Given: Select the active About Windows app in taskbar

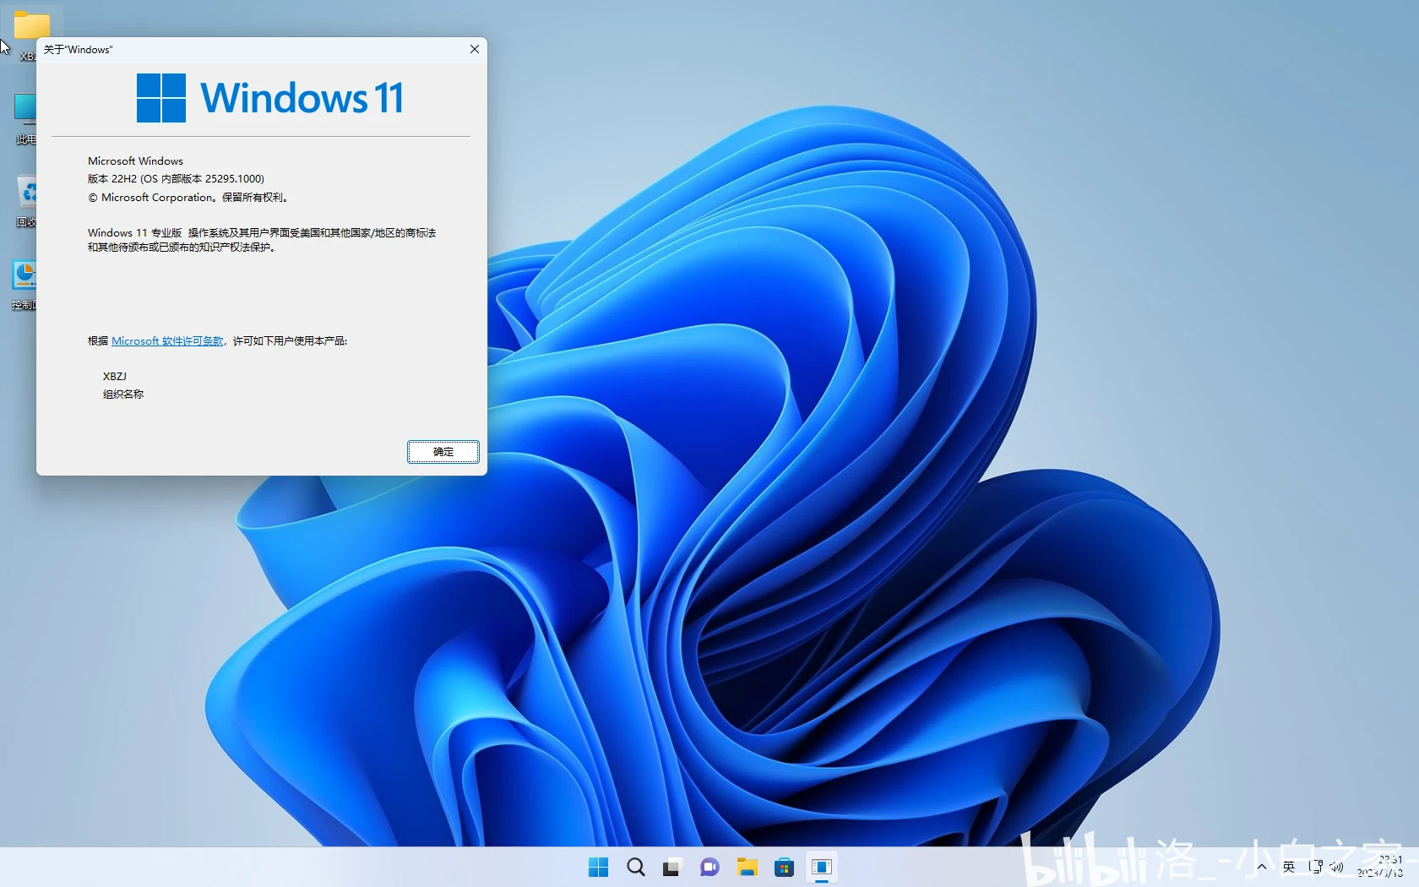Looking at the screenshot, I should [x=822, y=868].
